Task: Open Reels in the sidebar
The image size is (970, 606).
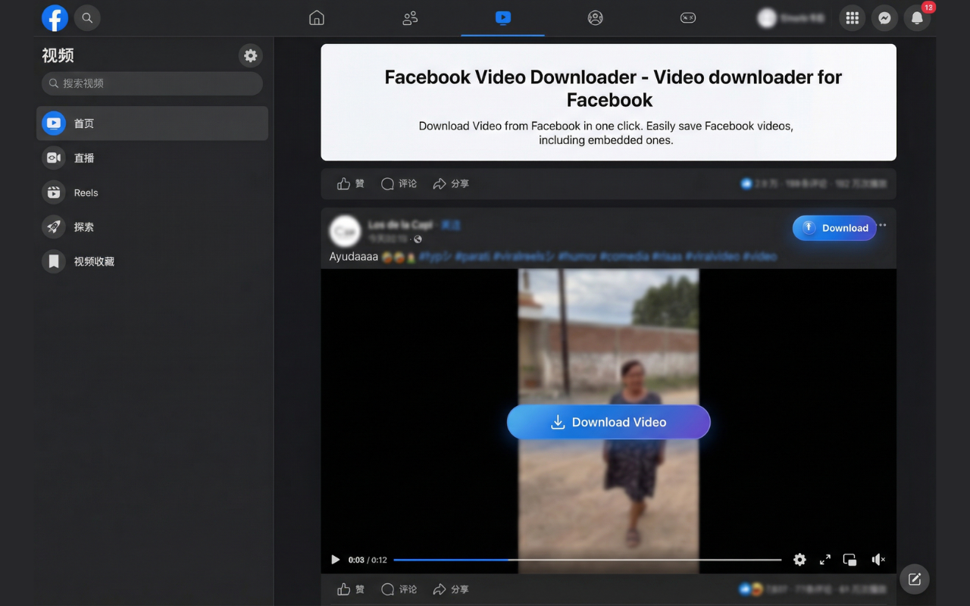Action: click(x=152, y=192)
